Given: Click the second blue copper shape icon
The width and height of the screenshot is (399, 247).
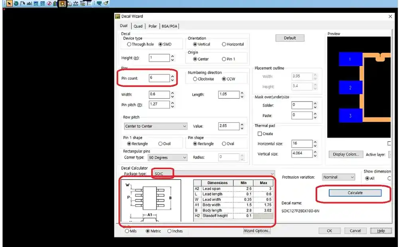Looking at the screenshot, I should point(43,3).
